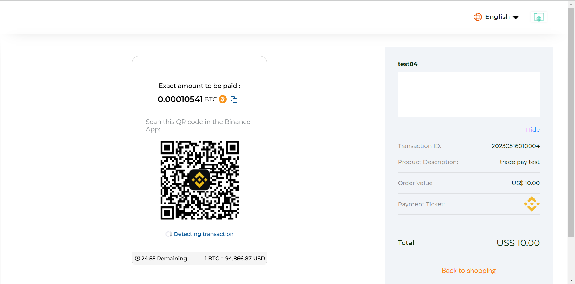Viewport: 575px width, 284px height.
Task: Click the Binance logo inside the QR code
Action: 199,180
